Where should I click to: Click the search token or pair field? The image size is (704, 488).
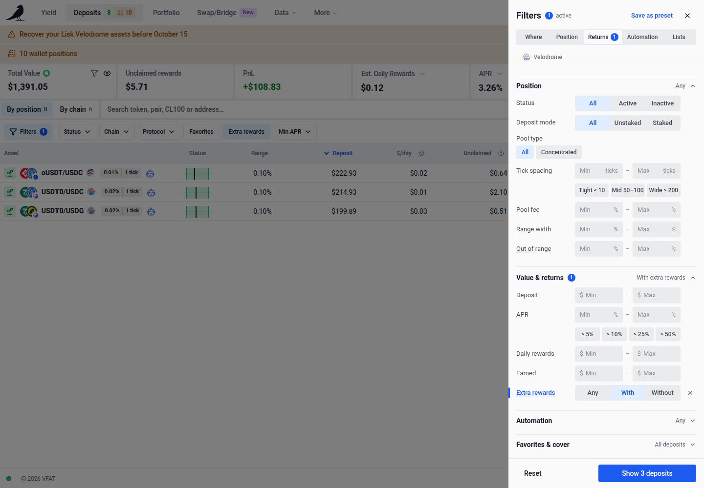coord(304,109)
